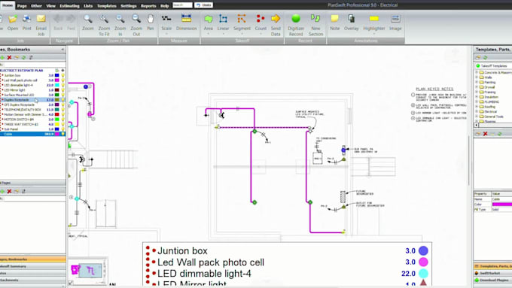Click the page overview thumbnail

pos(87,271)
